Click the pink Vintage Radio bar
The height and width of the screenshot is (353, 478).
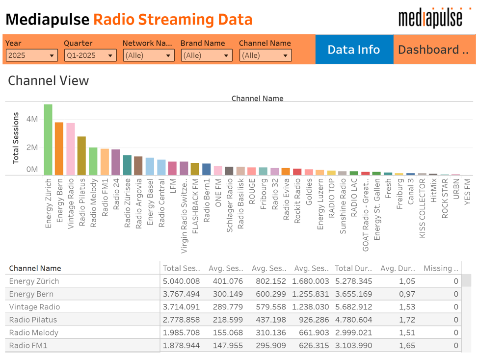click(71, 149)
